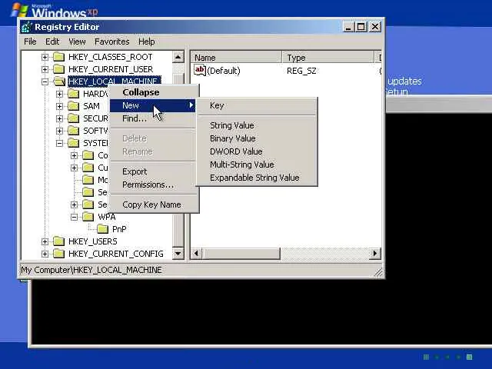Screen dimensions: 492x369
Task: Click the tree pane scroll up arrow
Action: pos(178,57)
